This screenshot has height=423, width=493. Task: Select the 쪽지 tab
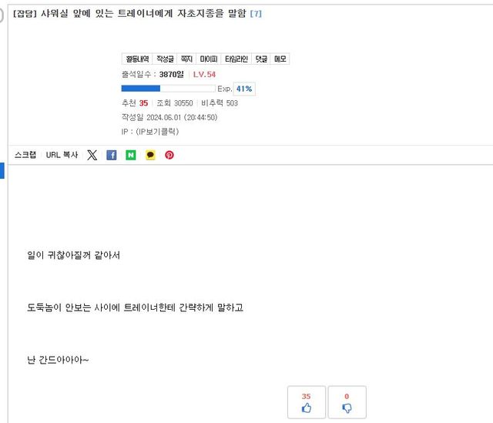(x=186, y=59)
